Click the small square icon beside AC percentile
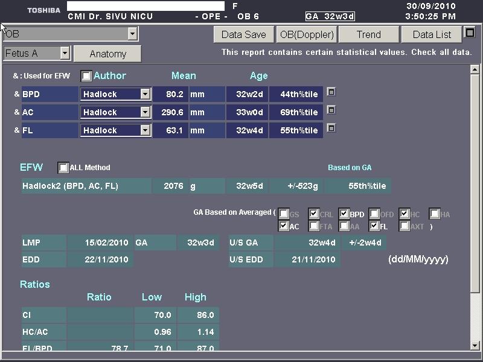483x362 pixels. pos(331,110)
